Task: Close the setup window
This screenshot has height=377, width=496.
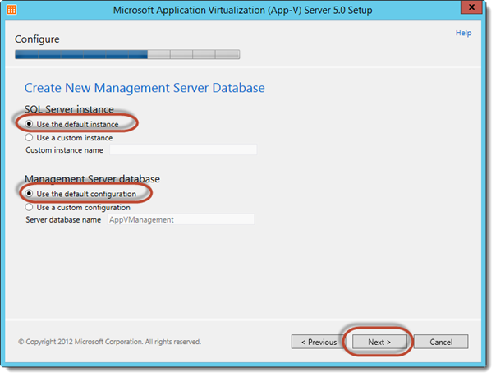Action: pos(471,7)
